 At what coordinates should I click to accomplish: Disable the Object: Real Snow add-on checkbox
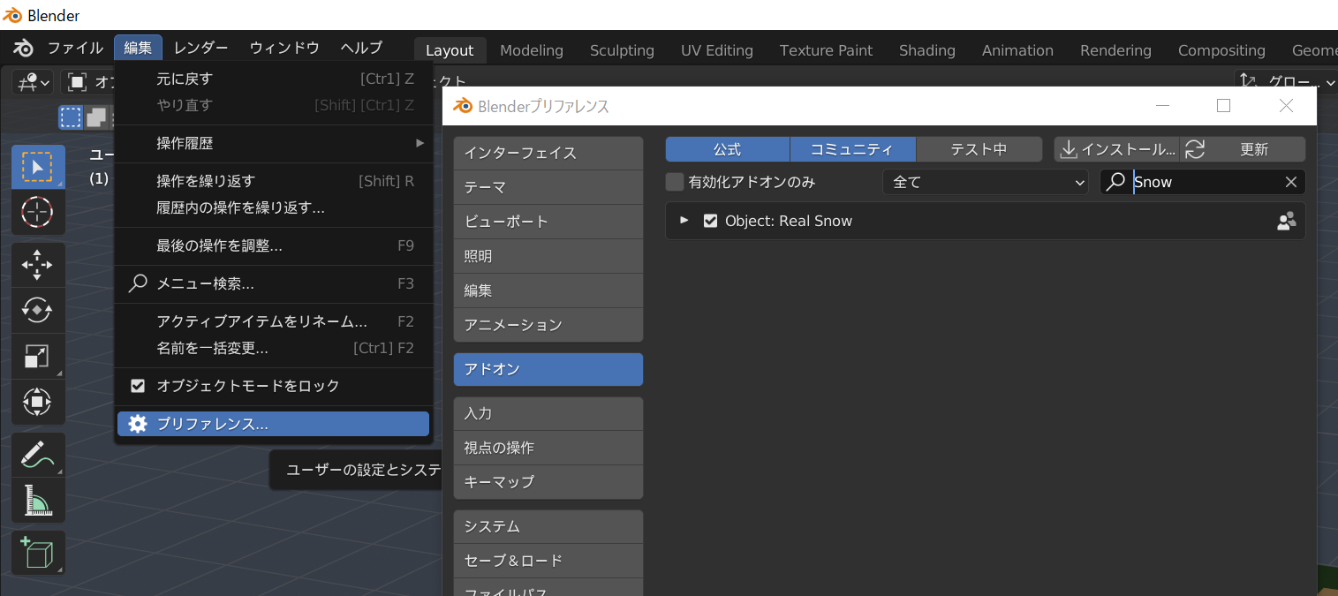click(x=710, y=221)
